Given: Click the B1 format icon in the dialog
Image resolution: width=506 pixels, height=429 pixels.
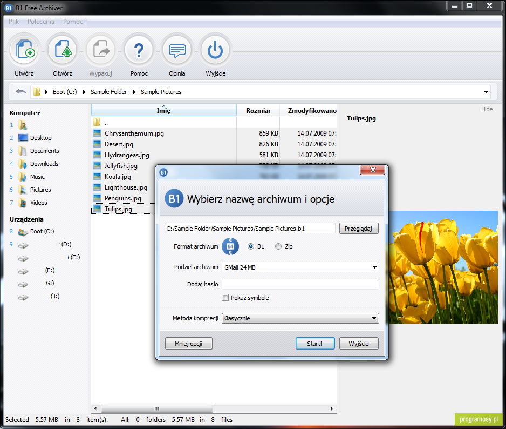Looking at the screenshot, I should tap(230, 246).
